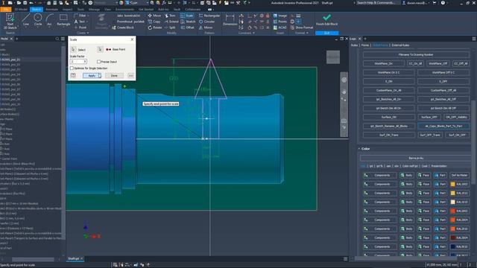
Task: Click the Barva prvku button
Action: pos(416,158)
